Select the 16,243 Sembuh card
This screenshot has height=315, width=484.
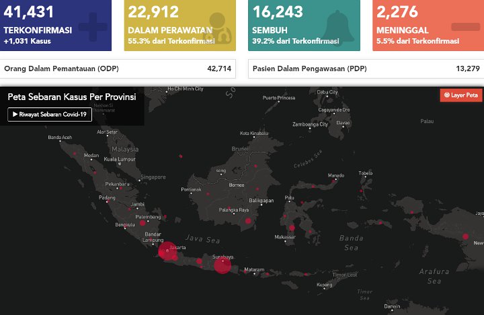click(304, 26)
